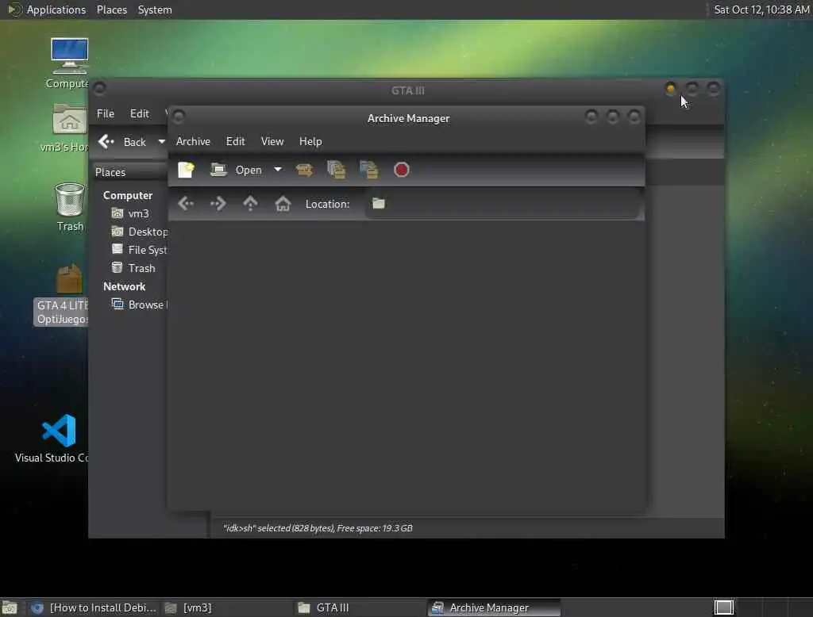Open the Edit menu in GTA III window

click(x=140, y=113)
